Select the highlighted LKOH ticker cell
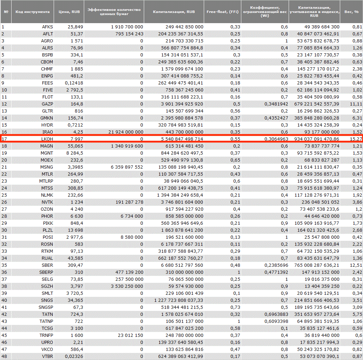 (x=46, y=139)
